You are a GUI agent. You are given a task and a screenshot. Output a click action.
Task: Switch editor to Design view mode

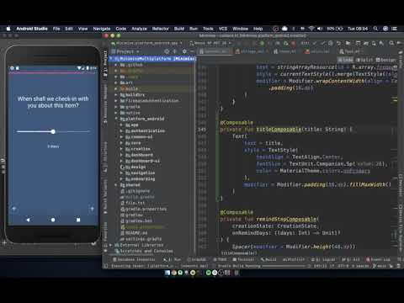coord(386,60)
